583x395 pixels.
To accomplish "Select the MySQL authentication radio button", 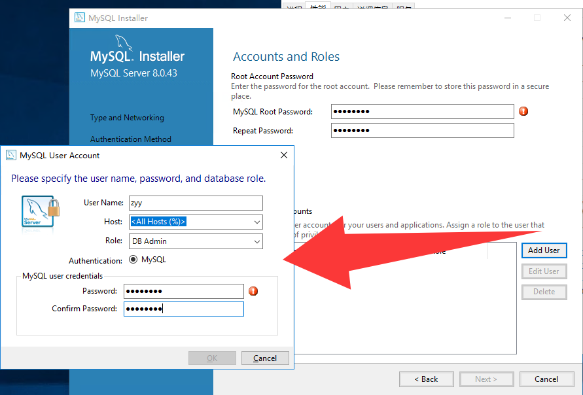I will pyautogui.click(x=133, y=260).
